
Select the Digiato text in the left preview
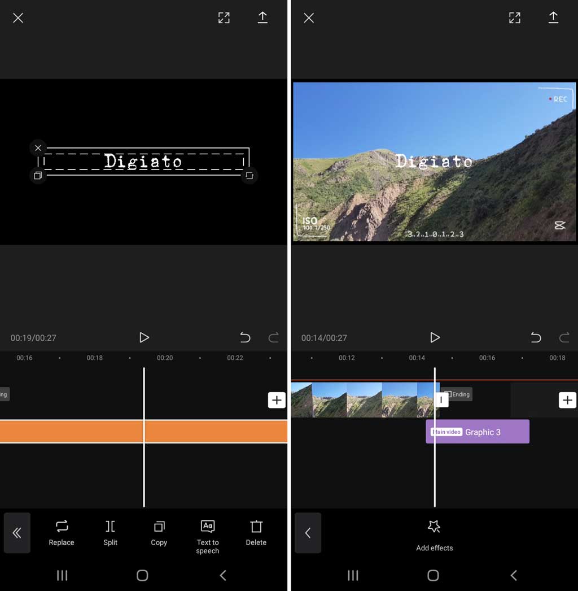pyautogui.click(x=143, y=162)
